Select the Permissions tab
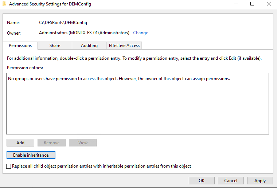 point(20,46)
